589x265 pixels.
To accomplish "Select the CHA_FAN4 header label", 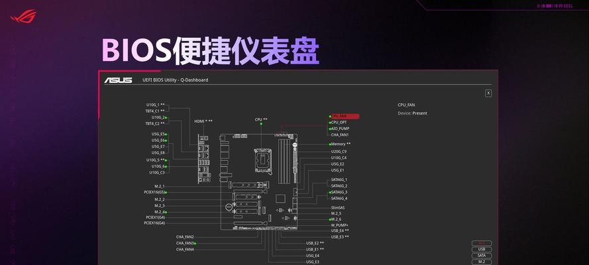I will [185, 249].
